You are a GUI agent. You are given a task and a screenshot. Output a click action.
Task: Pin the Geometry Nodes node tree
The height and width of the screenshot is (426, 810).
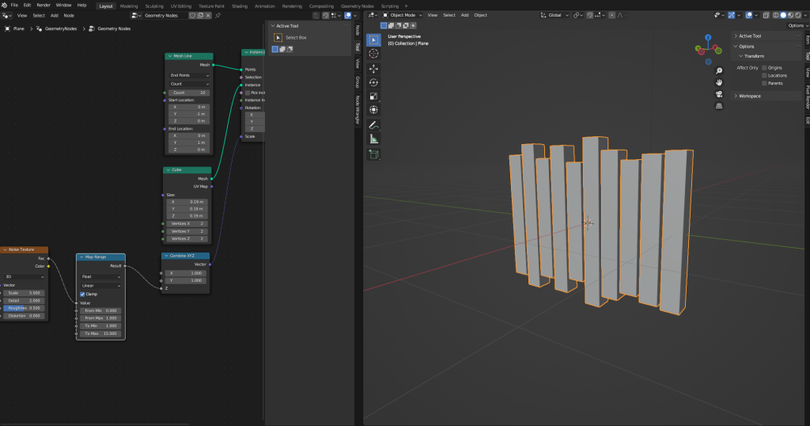(x=218, y=15)
